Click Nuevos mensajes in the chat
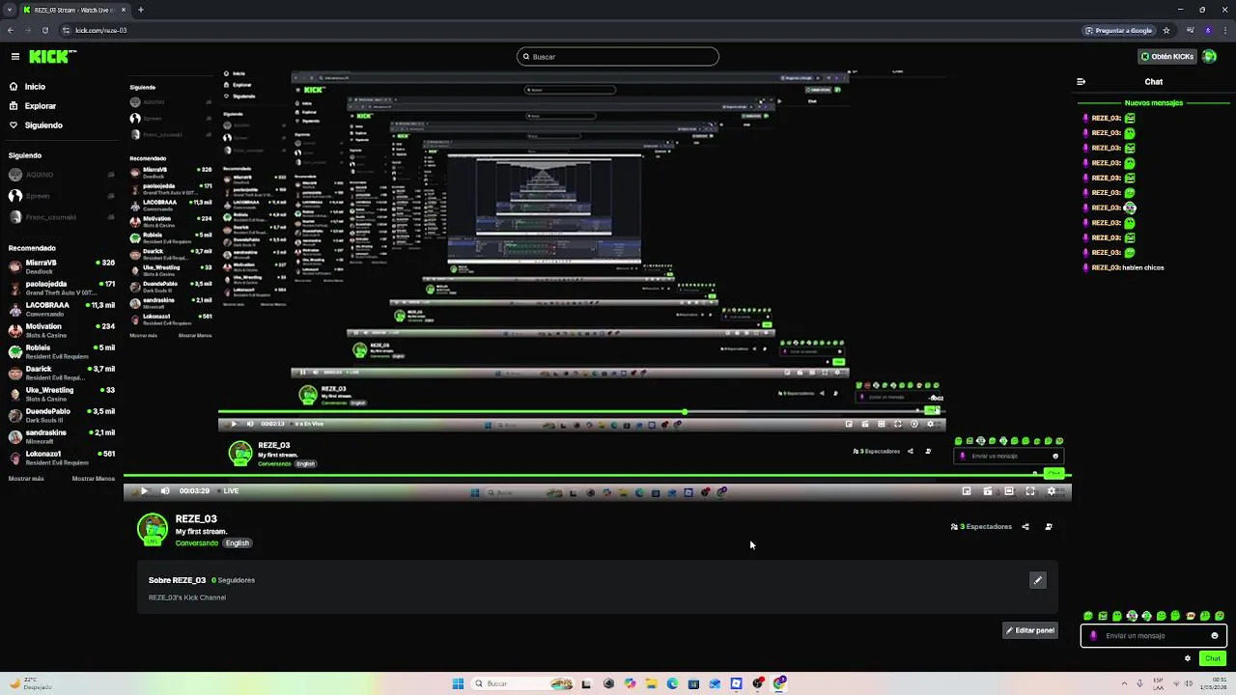This screenshot has height=695, width=1236. tap(1153, 103)
